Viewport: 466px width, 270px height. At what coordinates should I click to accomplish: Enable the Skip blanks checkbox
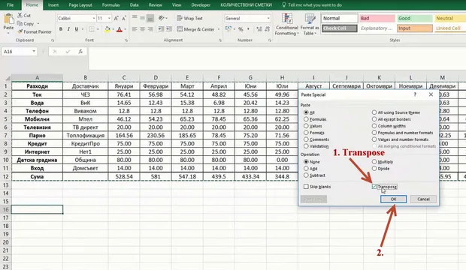pos(306,187)
